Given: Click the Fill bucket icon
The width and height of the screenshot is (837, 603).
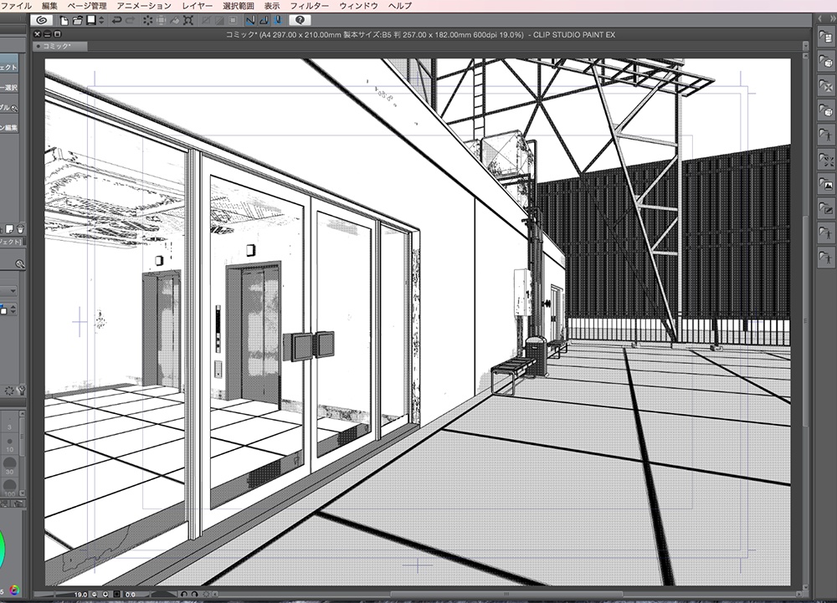Looking at the screenshot, I should 175,20.
